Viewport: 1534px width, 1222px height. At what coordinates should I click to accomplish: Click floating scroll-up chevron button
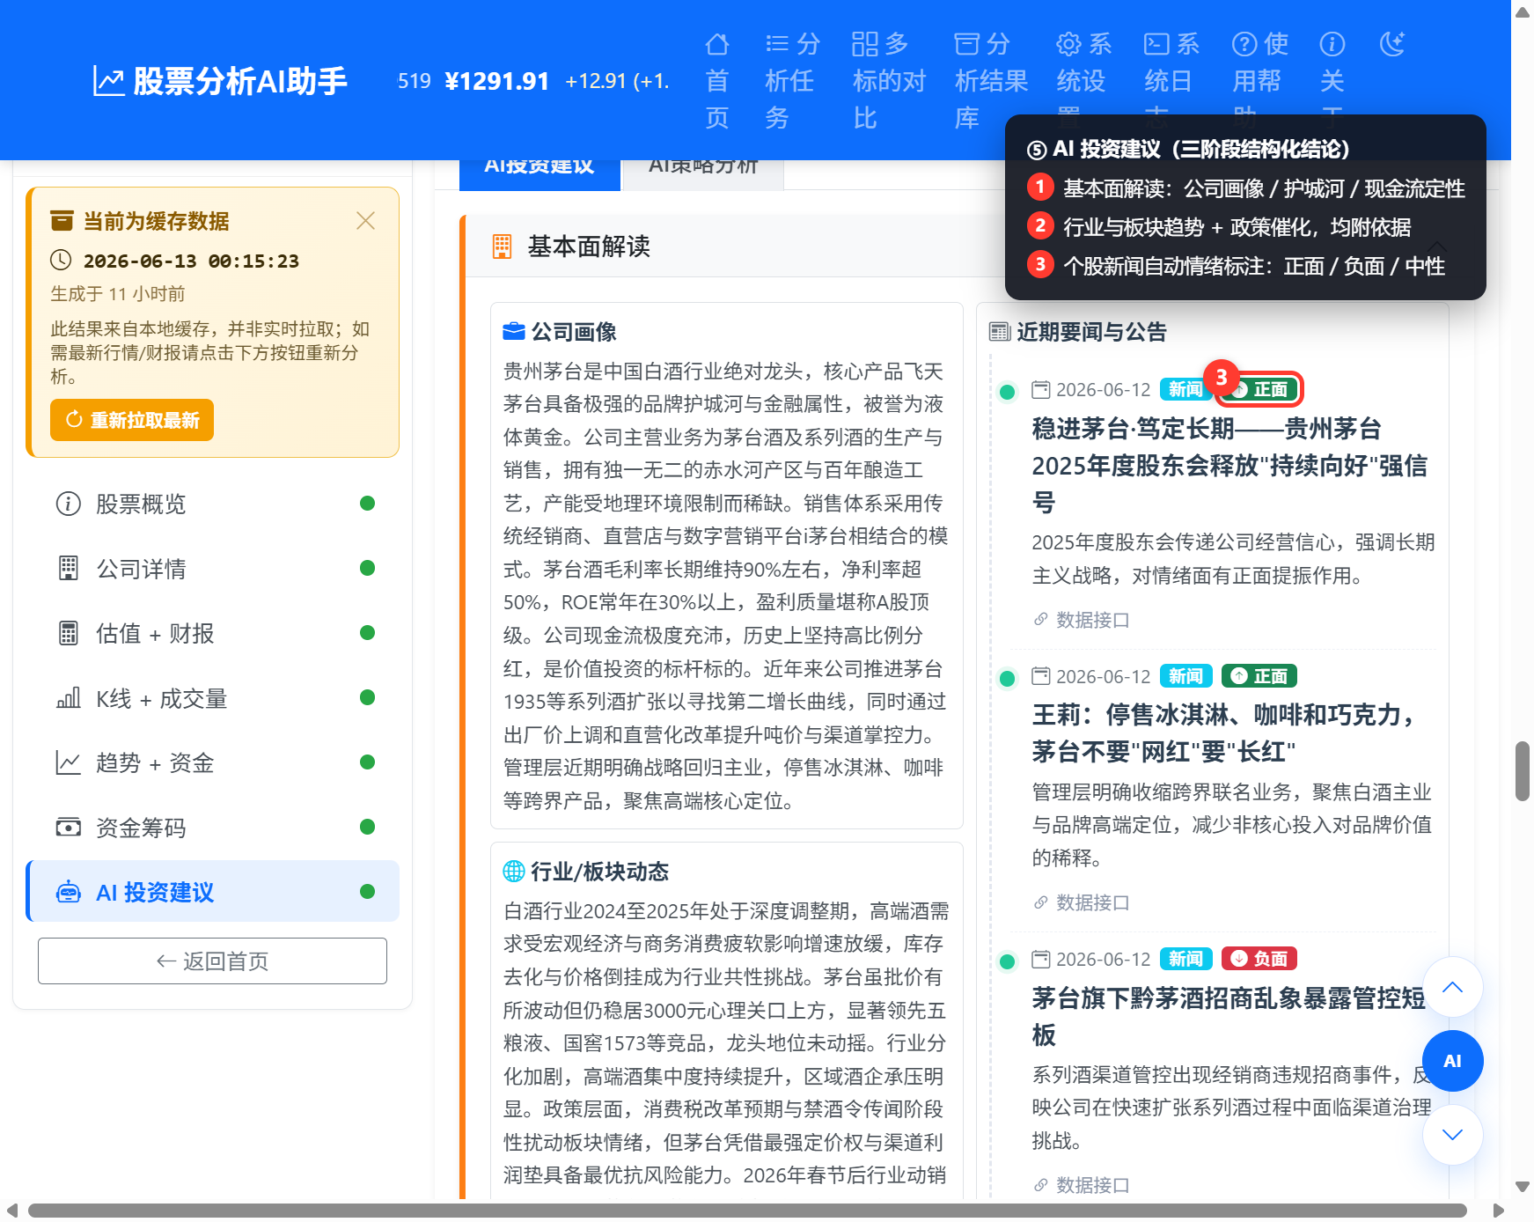click(1452, 987)
